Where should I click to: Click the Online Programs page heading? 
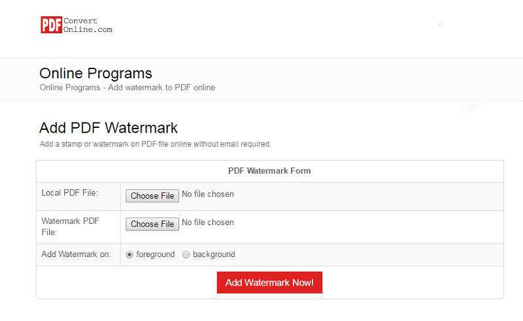(x=95, y=73)
